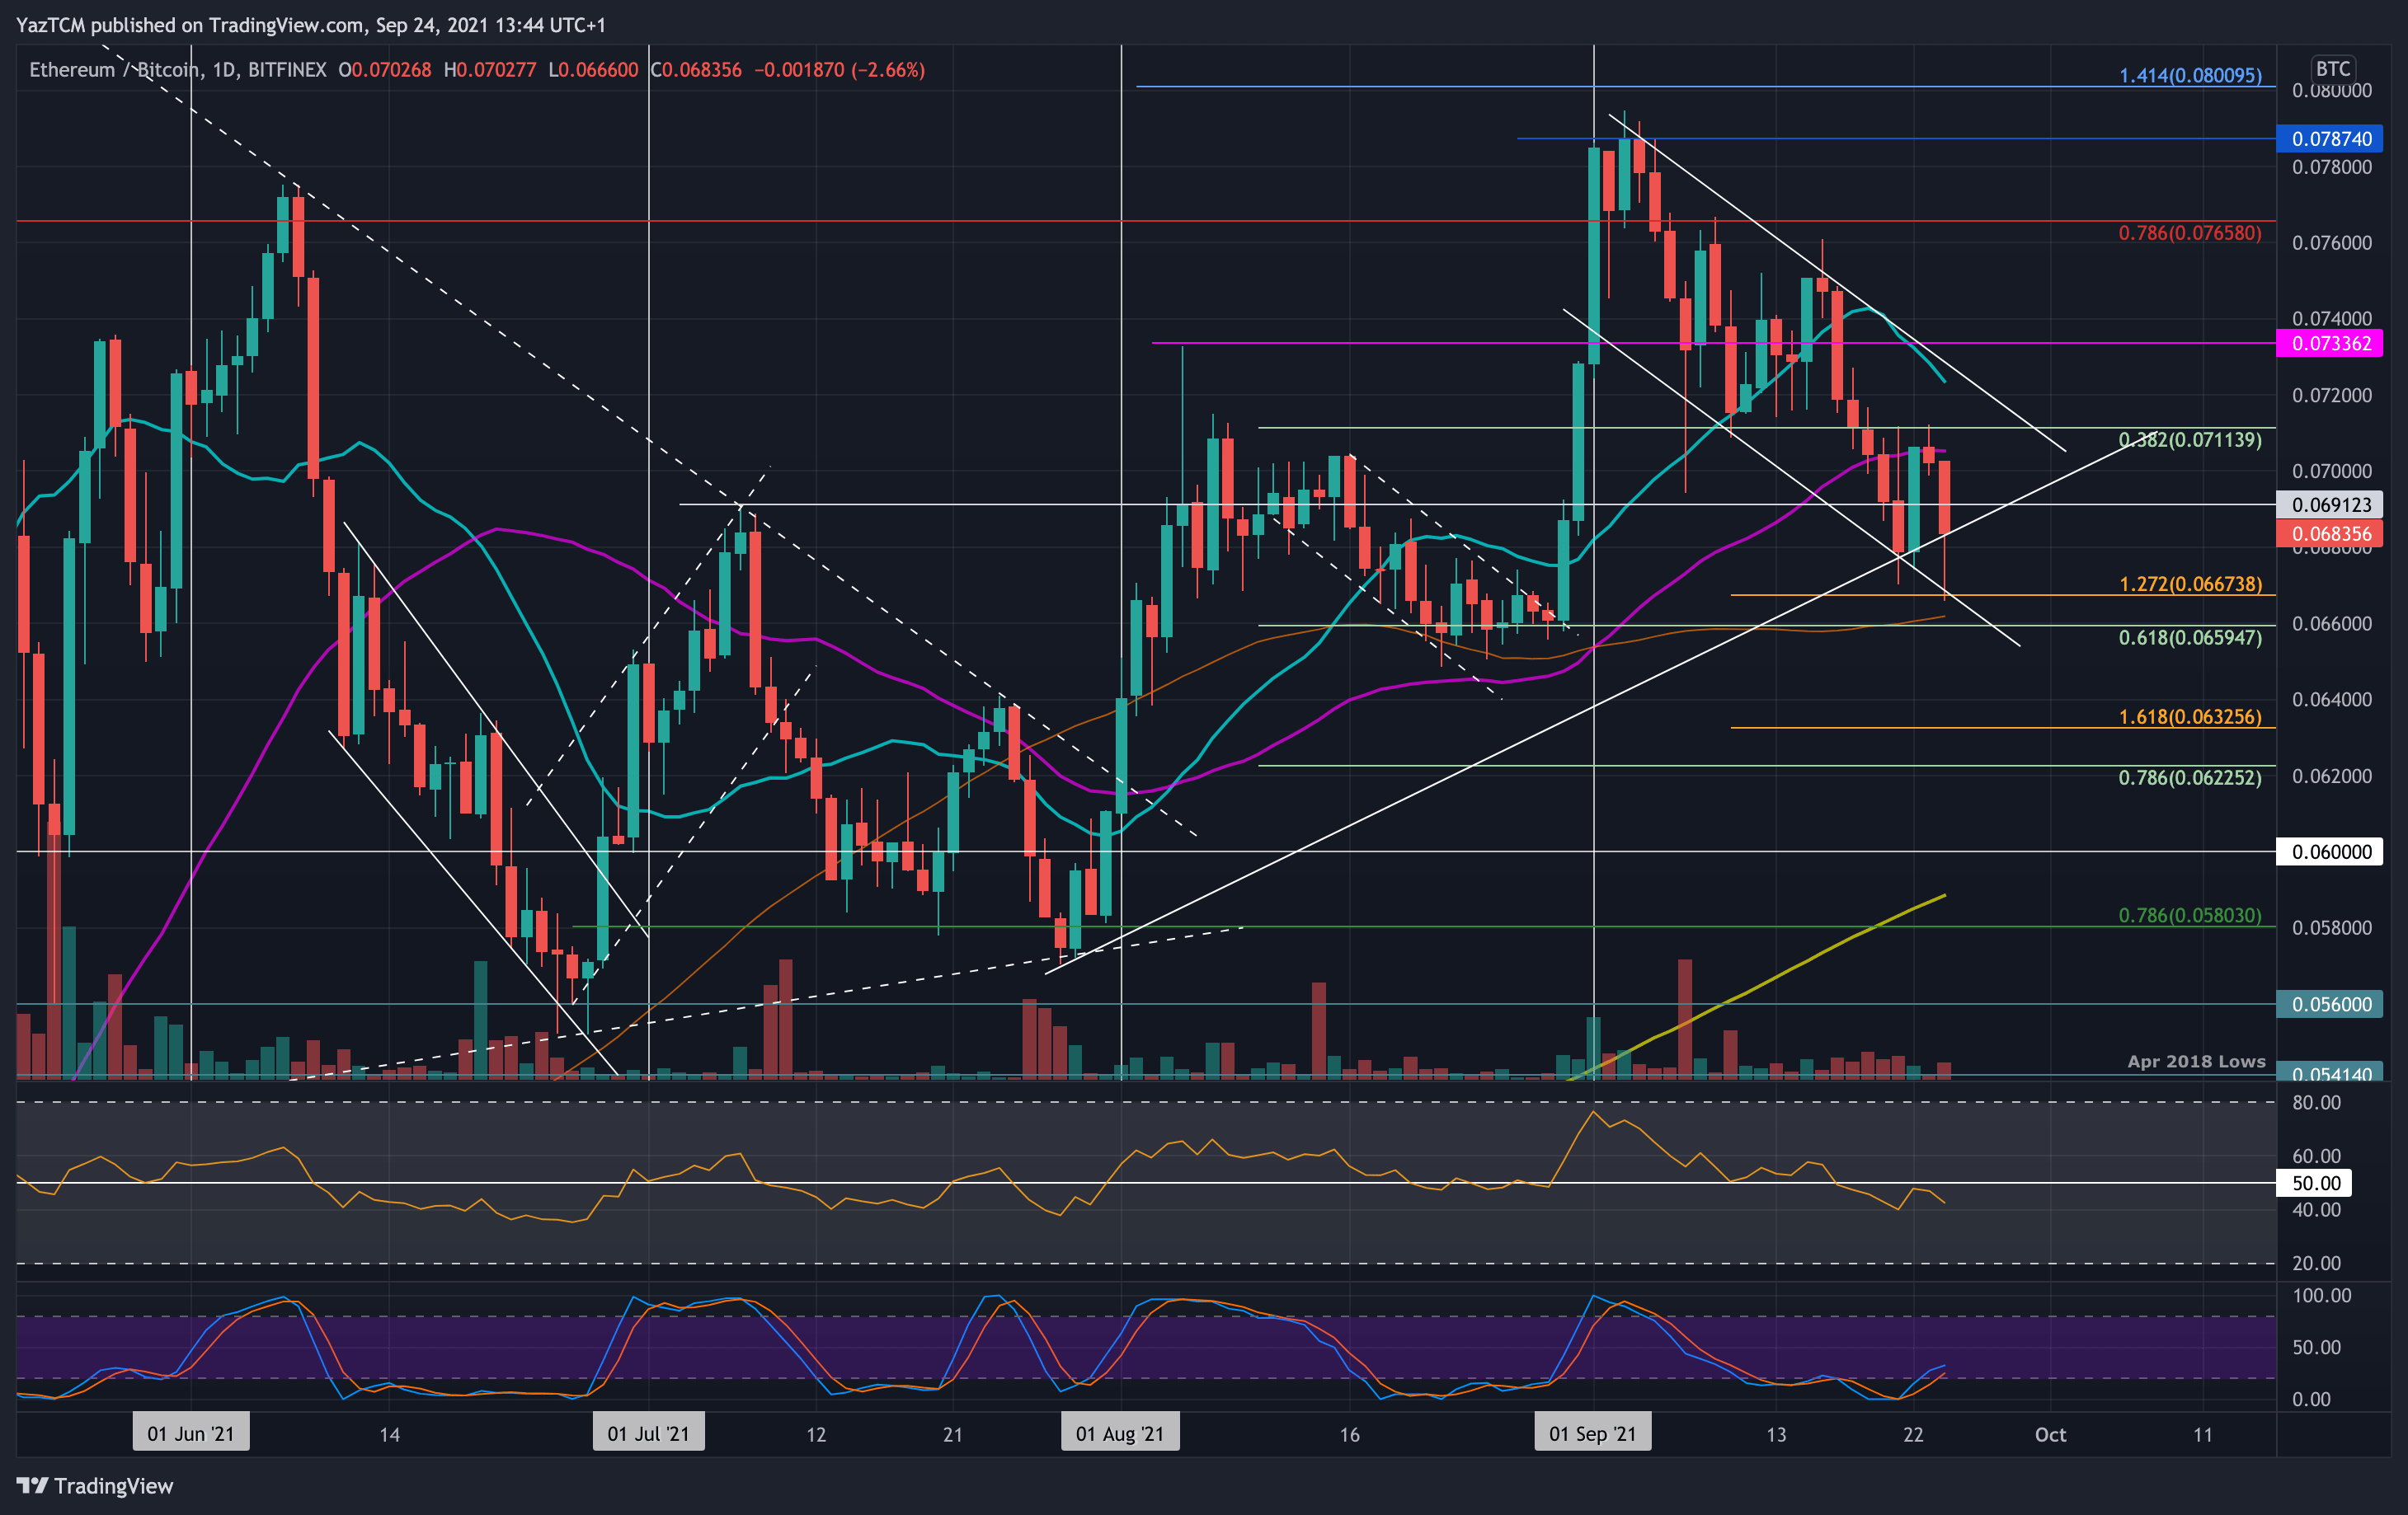This screenshot has width=2408, height=1515.
Task: Select the magenta 0.073362 price tag
Action: click(2330, 344)
